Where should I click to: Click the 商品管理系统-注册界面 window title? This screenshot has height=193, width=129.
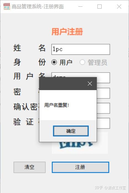point(38,7)
